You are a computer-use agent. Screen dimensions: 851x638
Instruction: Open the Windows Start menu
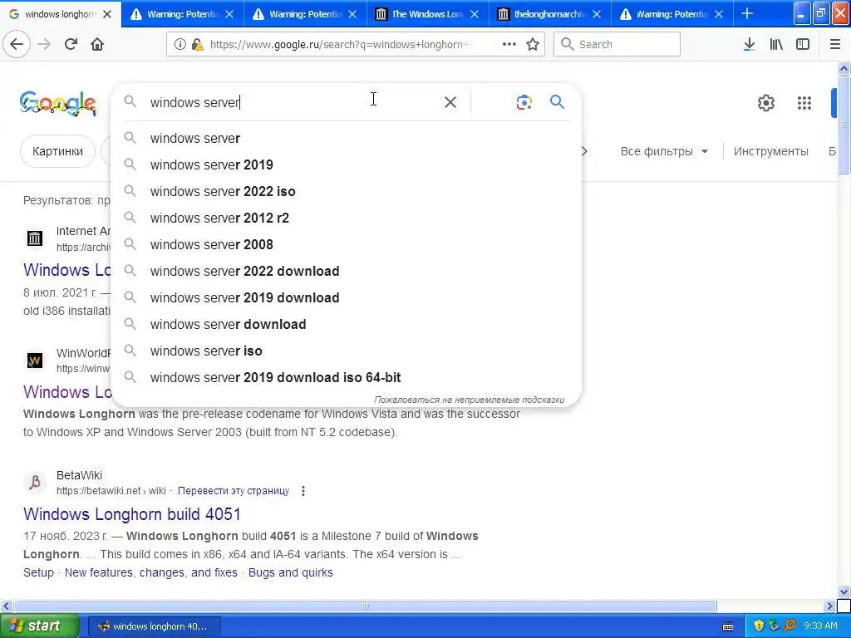tap(40, 626)
